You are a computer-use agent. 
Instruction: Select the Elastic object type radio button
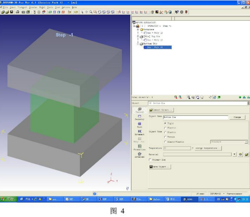coord(165,132)
